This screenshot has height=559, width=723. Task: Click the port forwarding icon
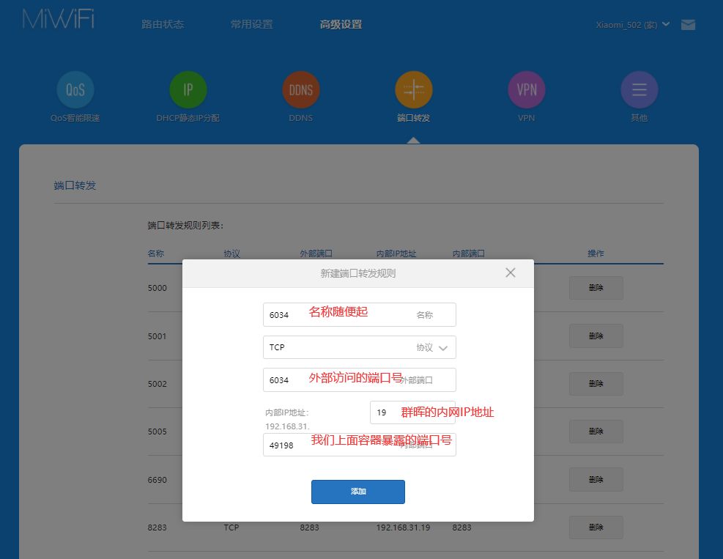pos(414,90)
